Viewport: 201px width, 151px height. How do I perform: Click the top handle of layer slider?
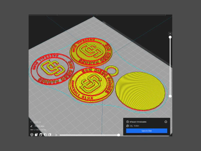pyautogui.click(x=170, y=37)
